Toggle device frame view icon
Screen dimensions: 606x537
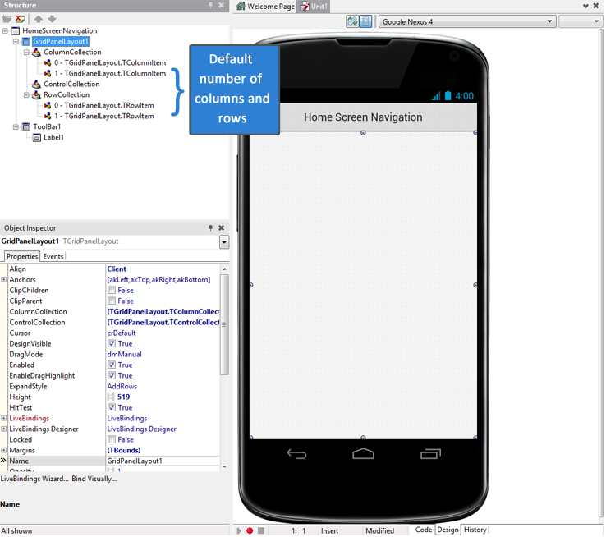click(x=365, y=21)
